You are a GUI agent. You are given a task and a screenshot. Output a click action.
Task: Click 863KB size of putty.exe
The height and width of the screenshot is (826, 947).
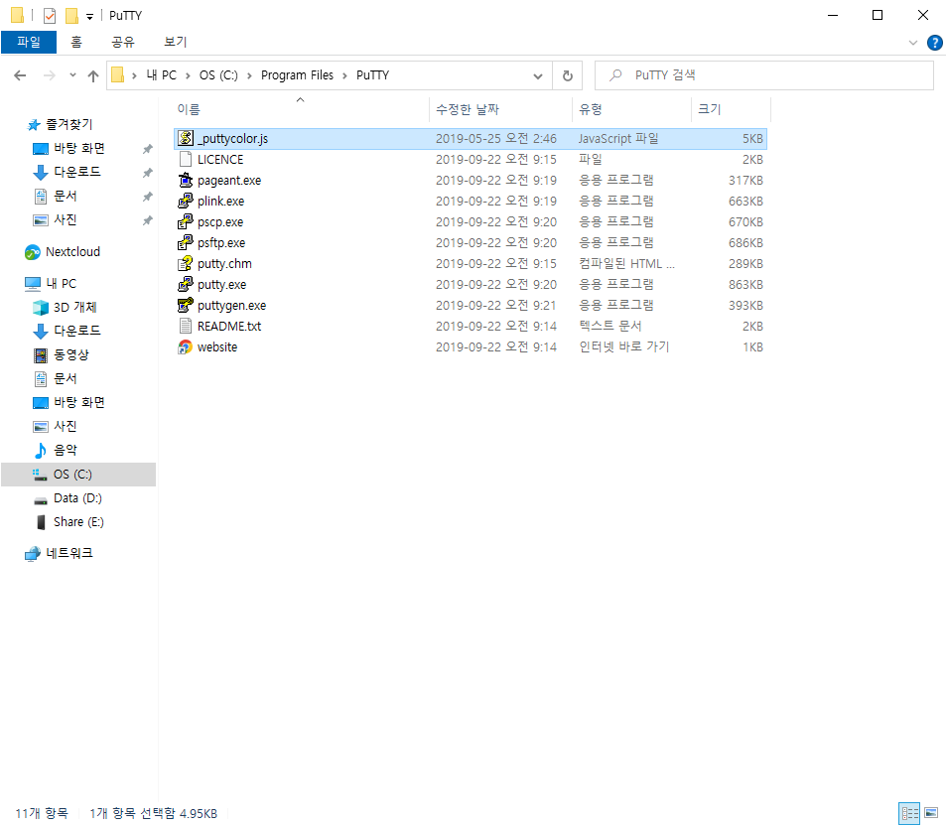coord(745,285)
